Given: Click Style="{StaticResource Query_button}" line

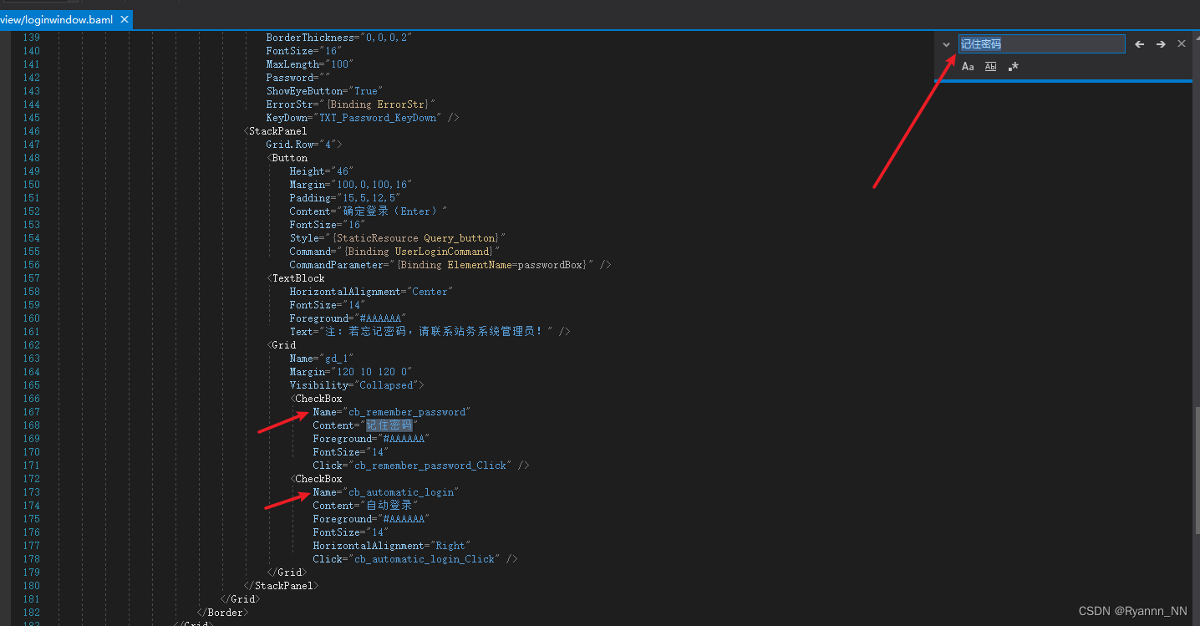Looking at the screenshot, I should click(x=398, y=238).
